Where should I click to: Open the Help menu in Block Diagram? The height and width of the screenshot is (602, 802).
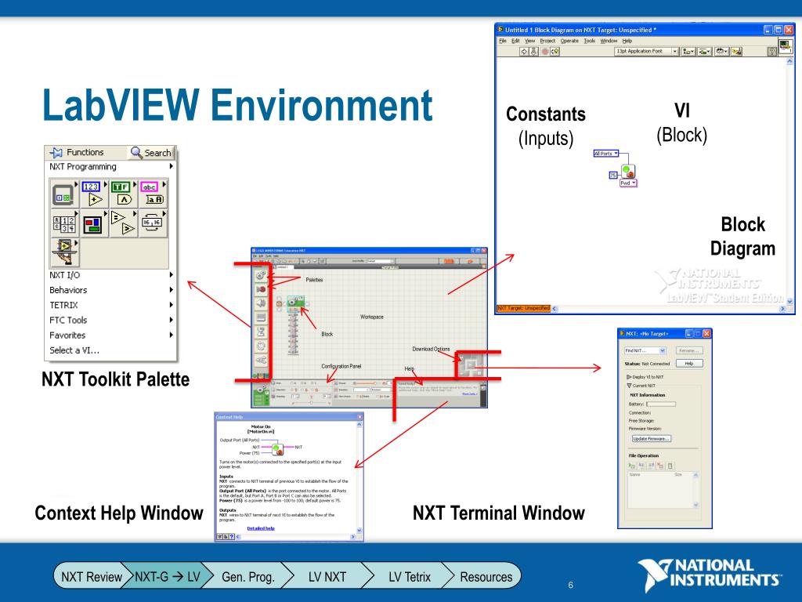[627, 41]
